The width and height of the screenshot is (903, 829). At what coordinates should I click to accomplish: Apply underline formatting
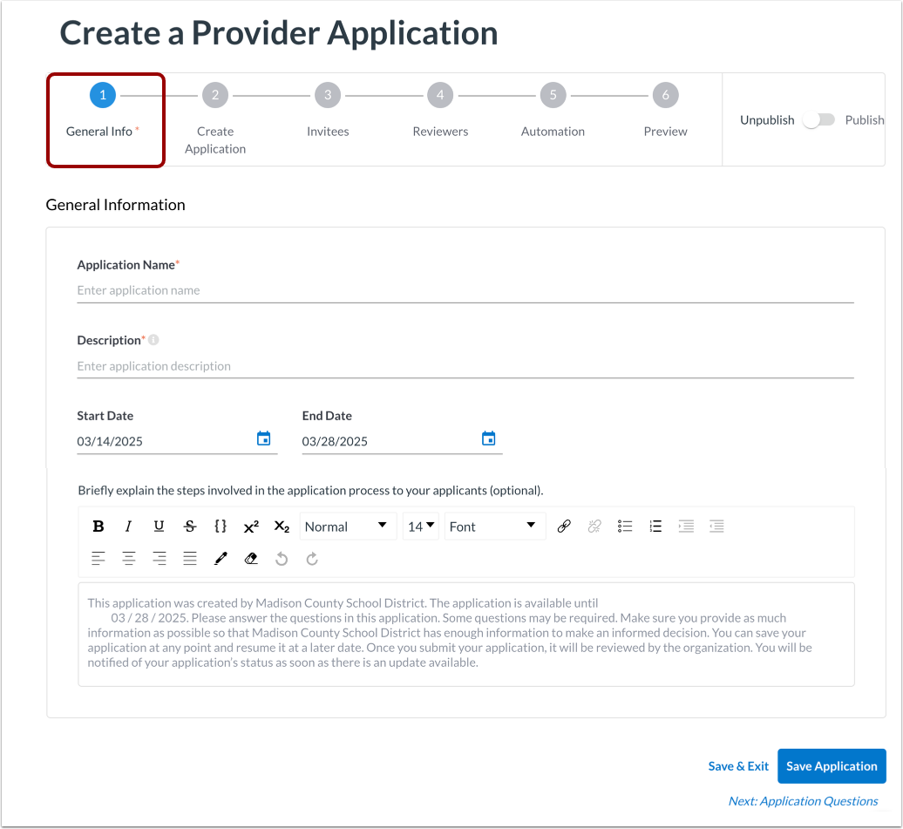click(x=159, y=526)
